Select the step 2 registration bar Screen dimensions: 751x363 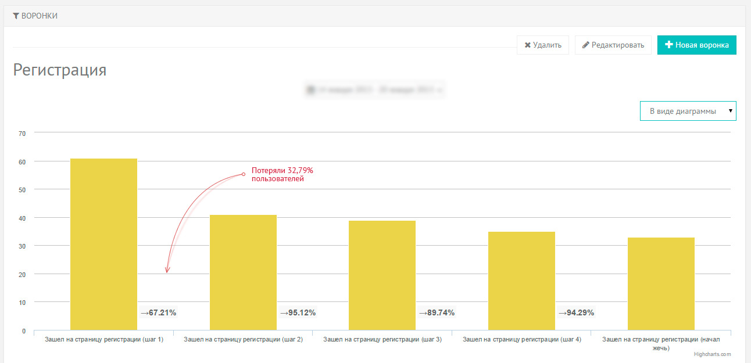(243, 272)
